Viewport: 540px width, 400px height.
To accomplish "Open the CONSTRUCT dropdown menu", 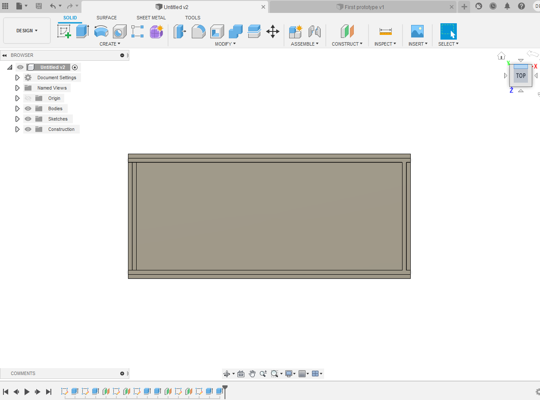I will click(347, 43).
